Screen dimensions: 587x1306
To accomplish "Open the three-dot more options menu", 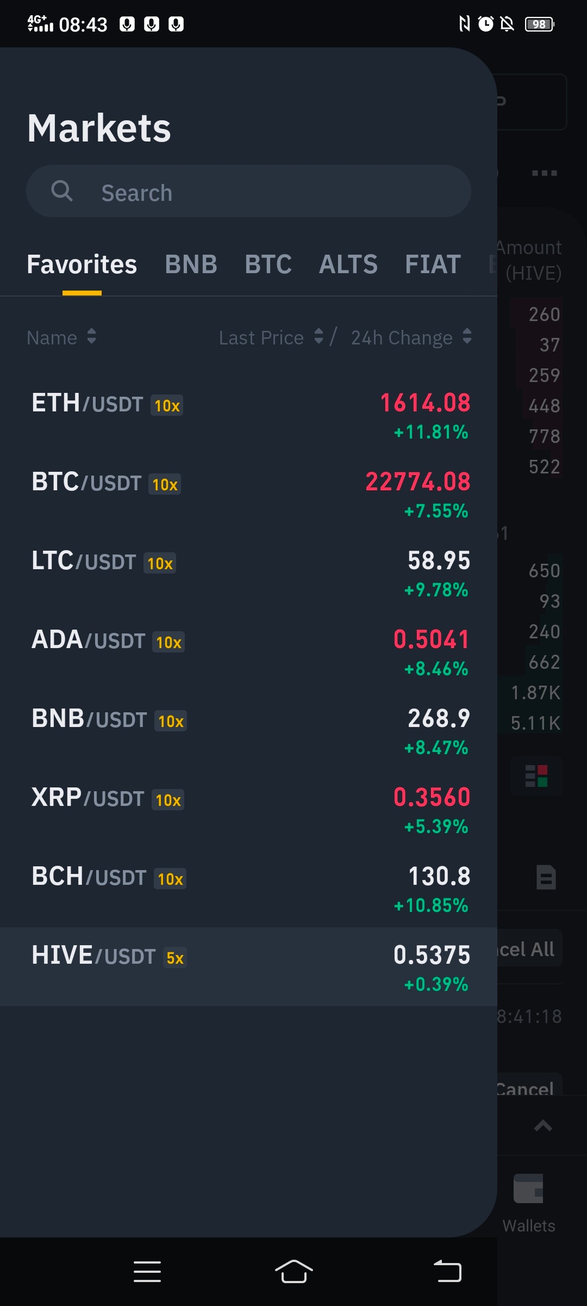I will tap(544, 173).
